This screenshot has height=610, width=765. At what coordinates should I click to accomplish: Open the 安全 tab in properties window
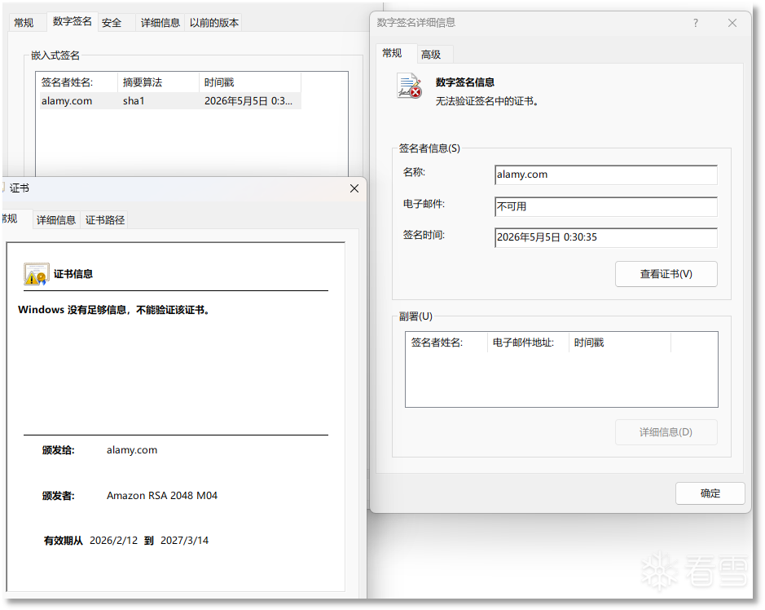tap(112, 23)
